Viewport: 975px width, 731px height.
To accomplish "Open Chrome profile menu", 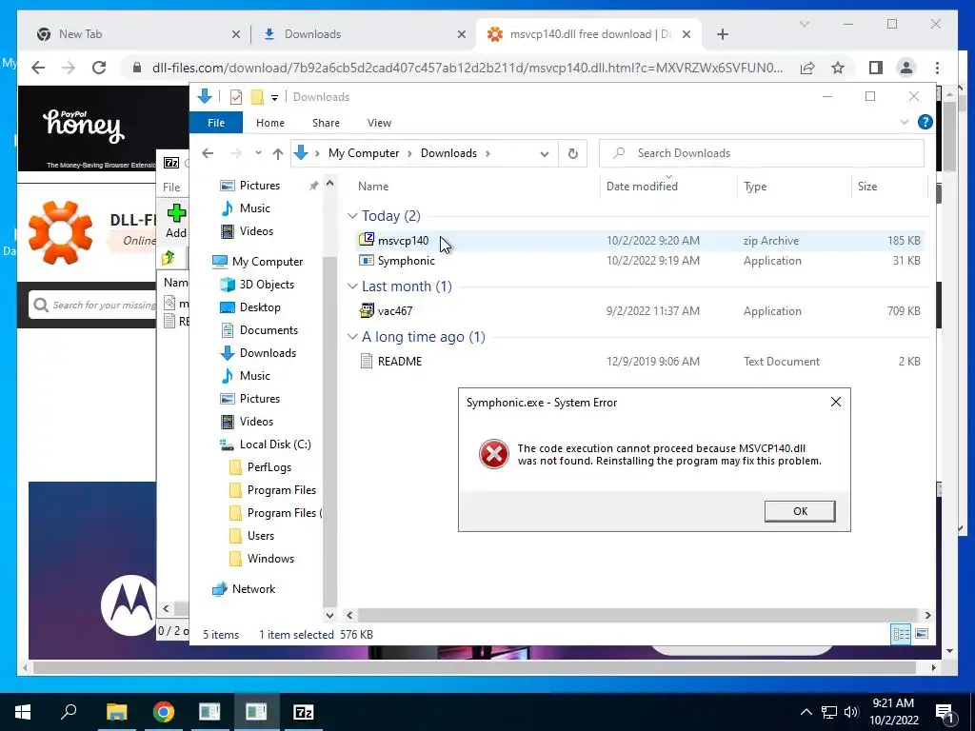I will tap(906, 68).
